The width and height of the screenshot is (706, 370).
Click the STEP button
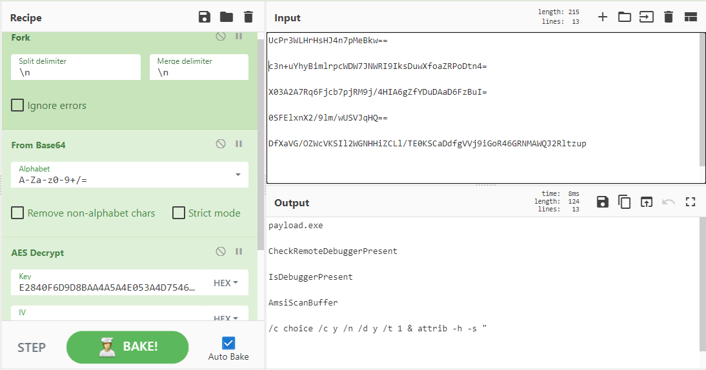(x=32, y=347)
